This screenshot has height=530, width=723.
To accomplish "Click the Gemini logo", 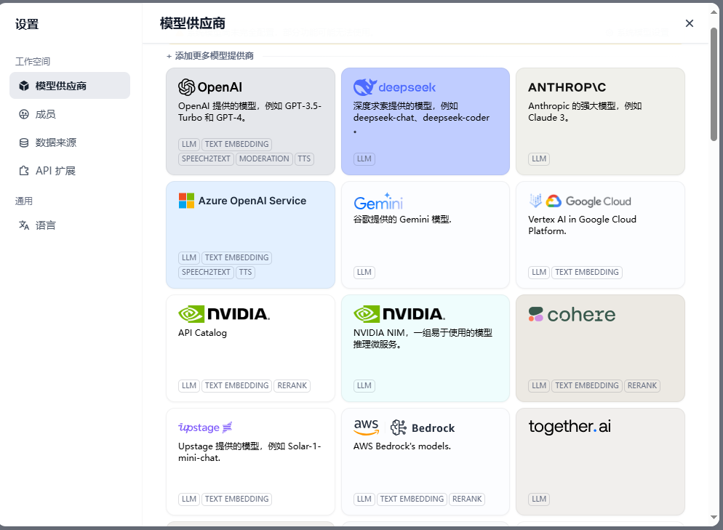I will 378,201.
